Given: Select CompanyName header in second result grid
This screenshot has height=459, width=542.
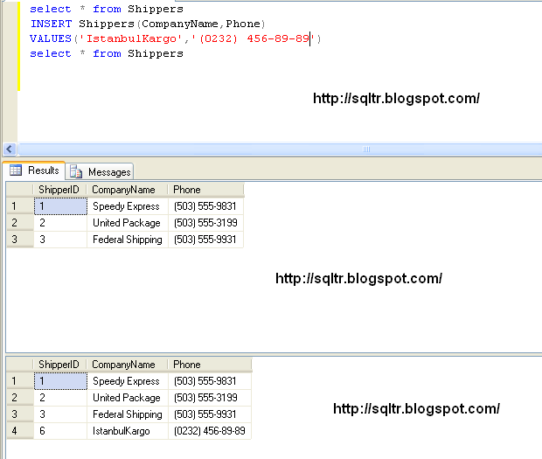Looking at the screenshot, I should pos(128,365).
